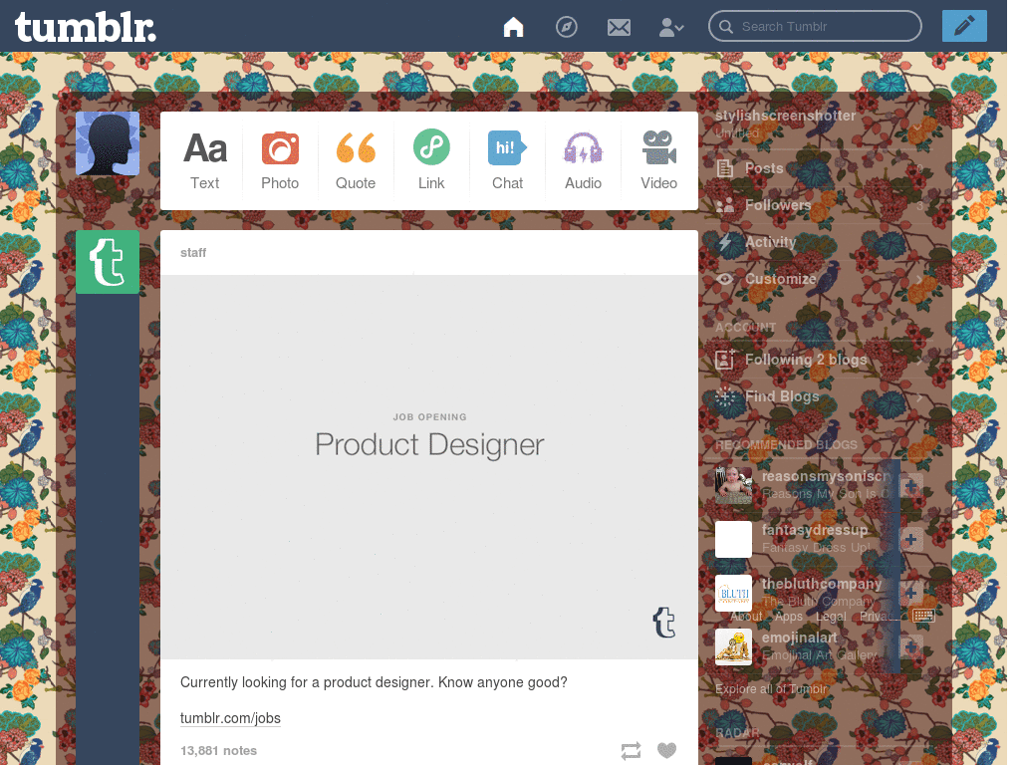This screenshot has width=1020, height=765.
Task: Click the Customize eye icon
Action: click(725, 279)
